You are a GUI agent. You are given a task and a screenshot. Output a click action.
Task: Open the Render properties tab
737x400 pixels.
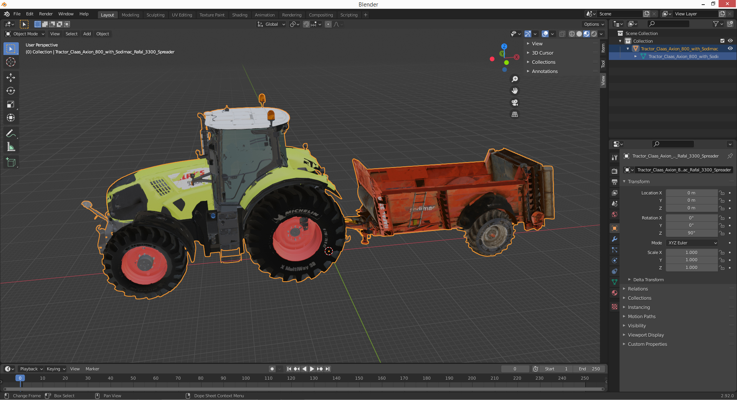615,171
